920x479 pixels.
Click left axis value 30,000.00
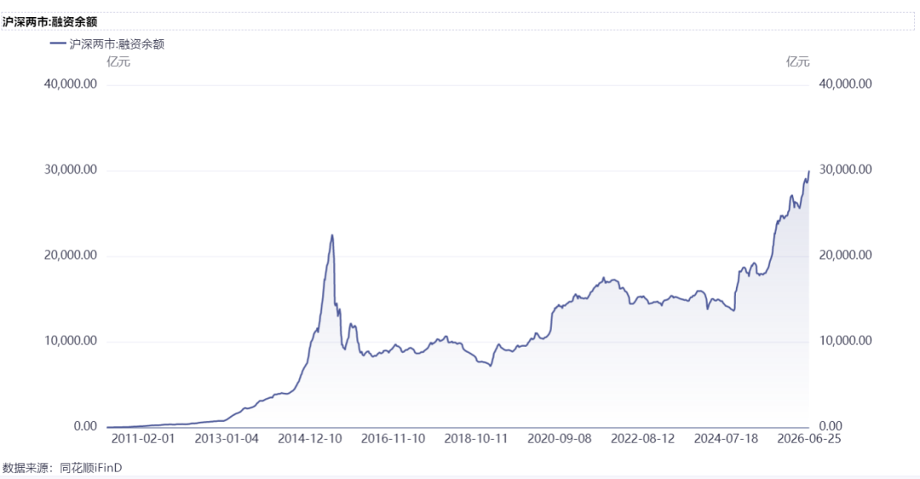(71, 170)
